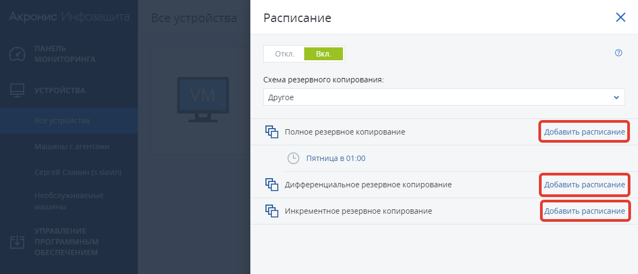Open the help question mark icon
This screenshot has width=638, height=274.
[619, 53]
